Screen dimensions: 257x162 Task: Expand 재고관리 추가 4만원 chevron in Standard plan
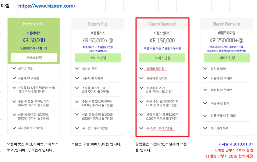tap(141, 128)
